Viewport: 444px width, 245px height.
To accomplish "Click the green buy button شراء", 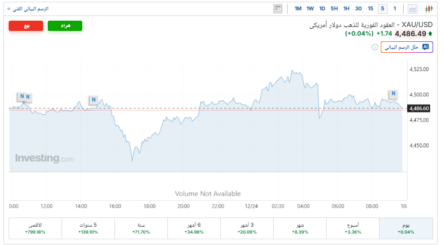I will pos(65,26).
